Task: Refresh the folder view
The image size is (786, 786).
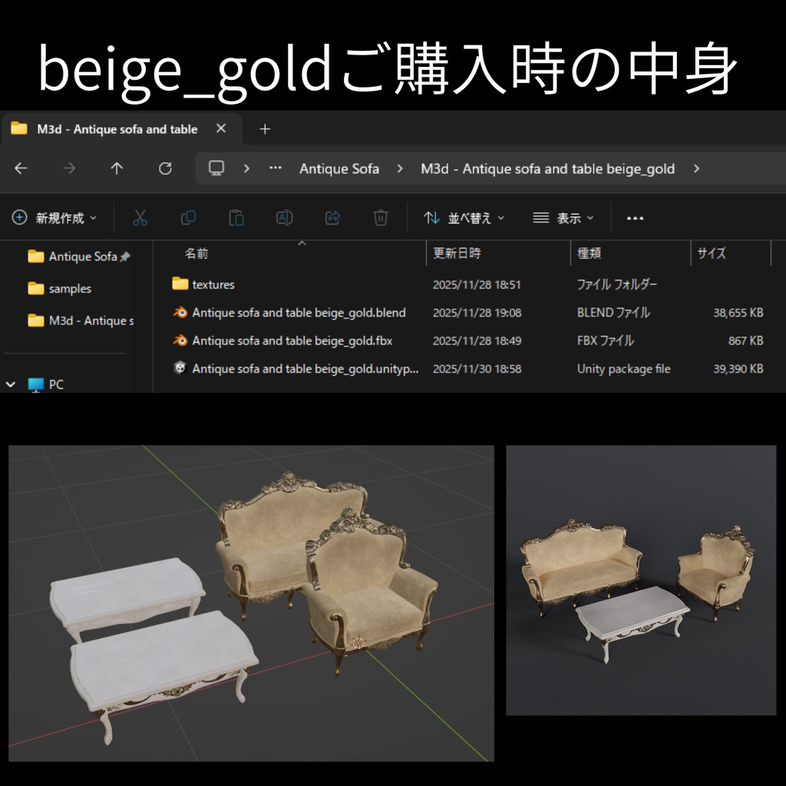Action: (166, 168)
